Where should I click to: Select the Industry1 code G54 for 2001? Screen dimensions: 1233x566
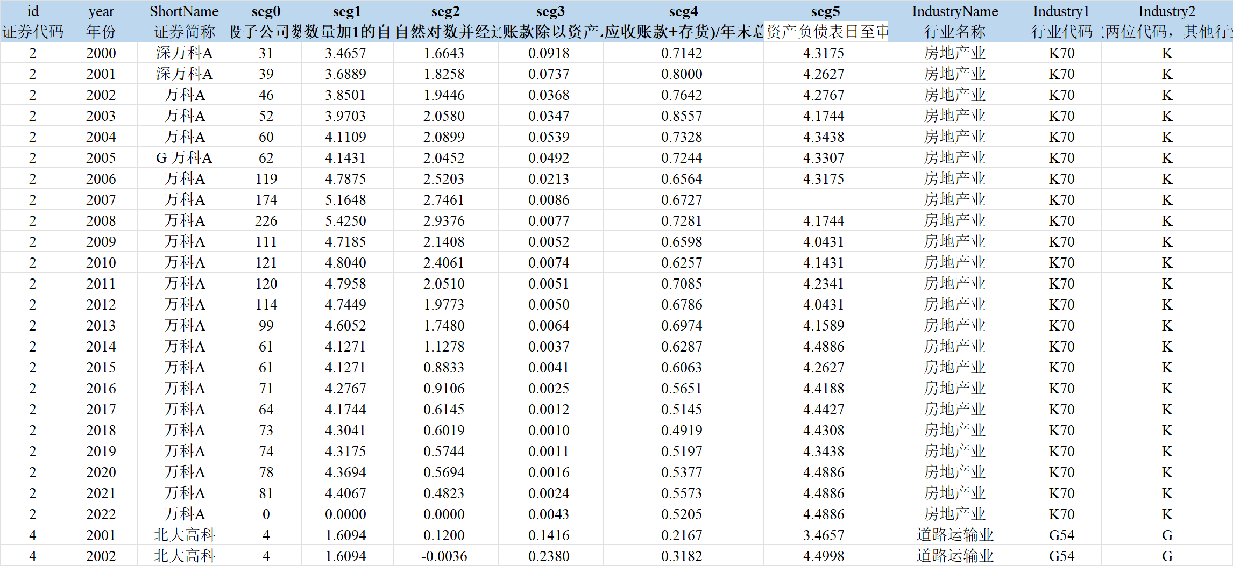point(1061,535)
